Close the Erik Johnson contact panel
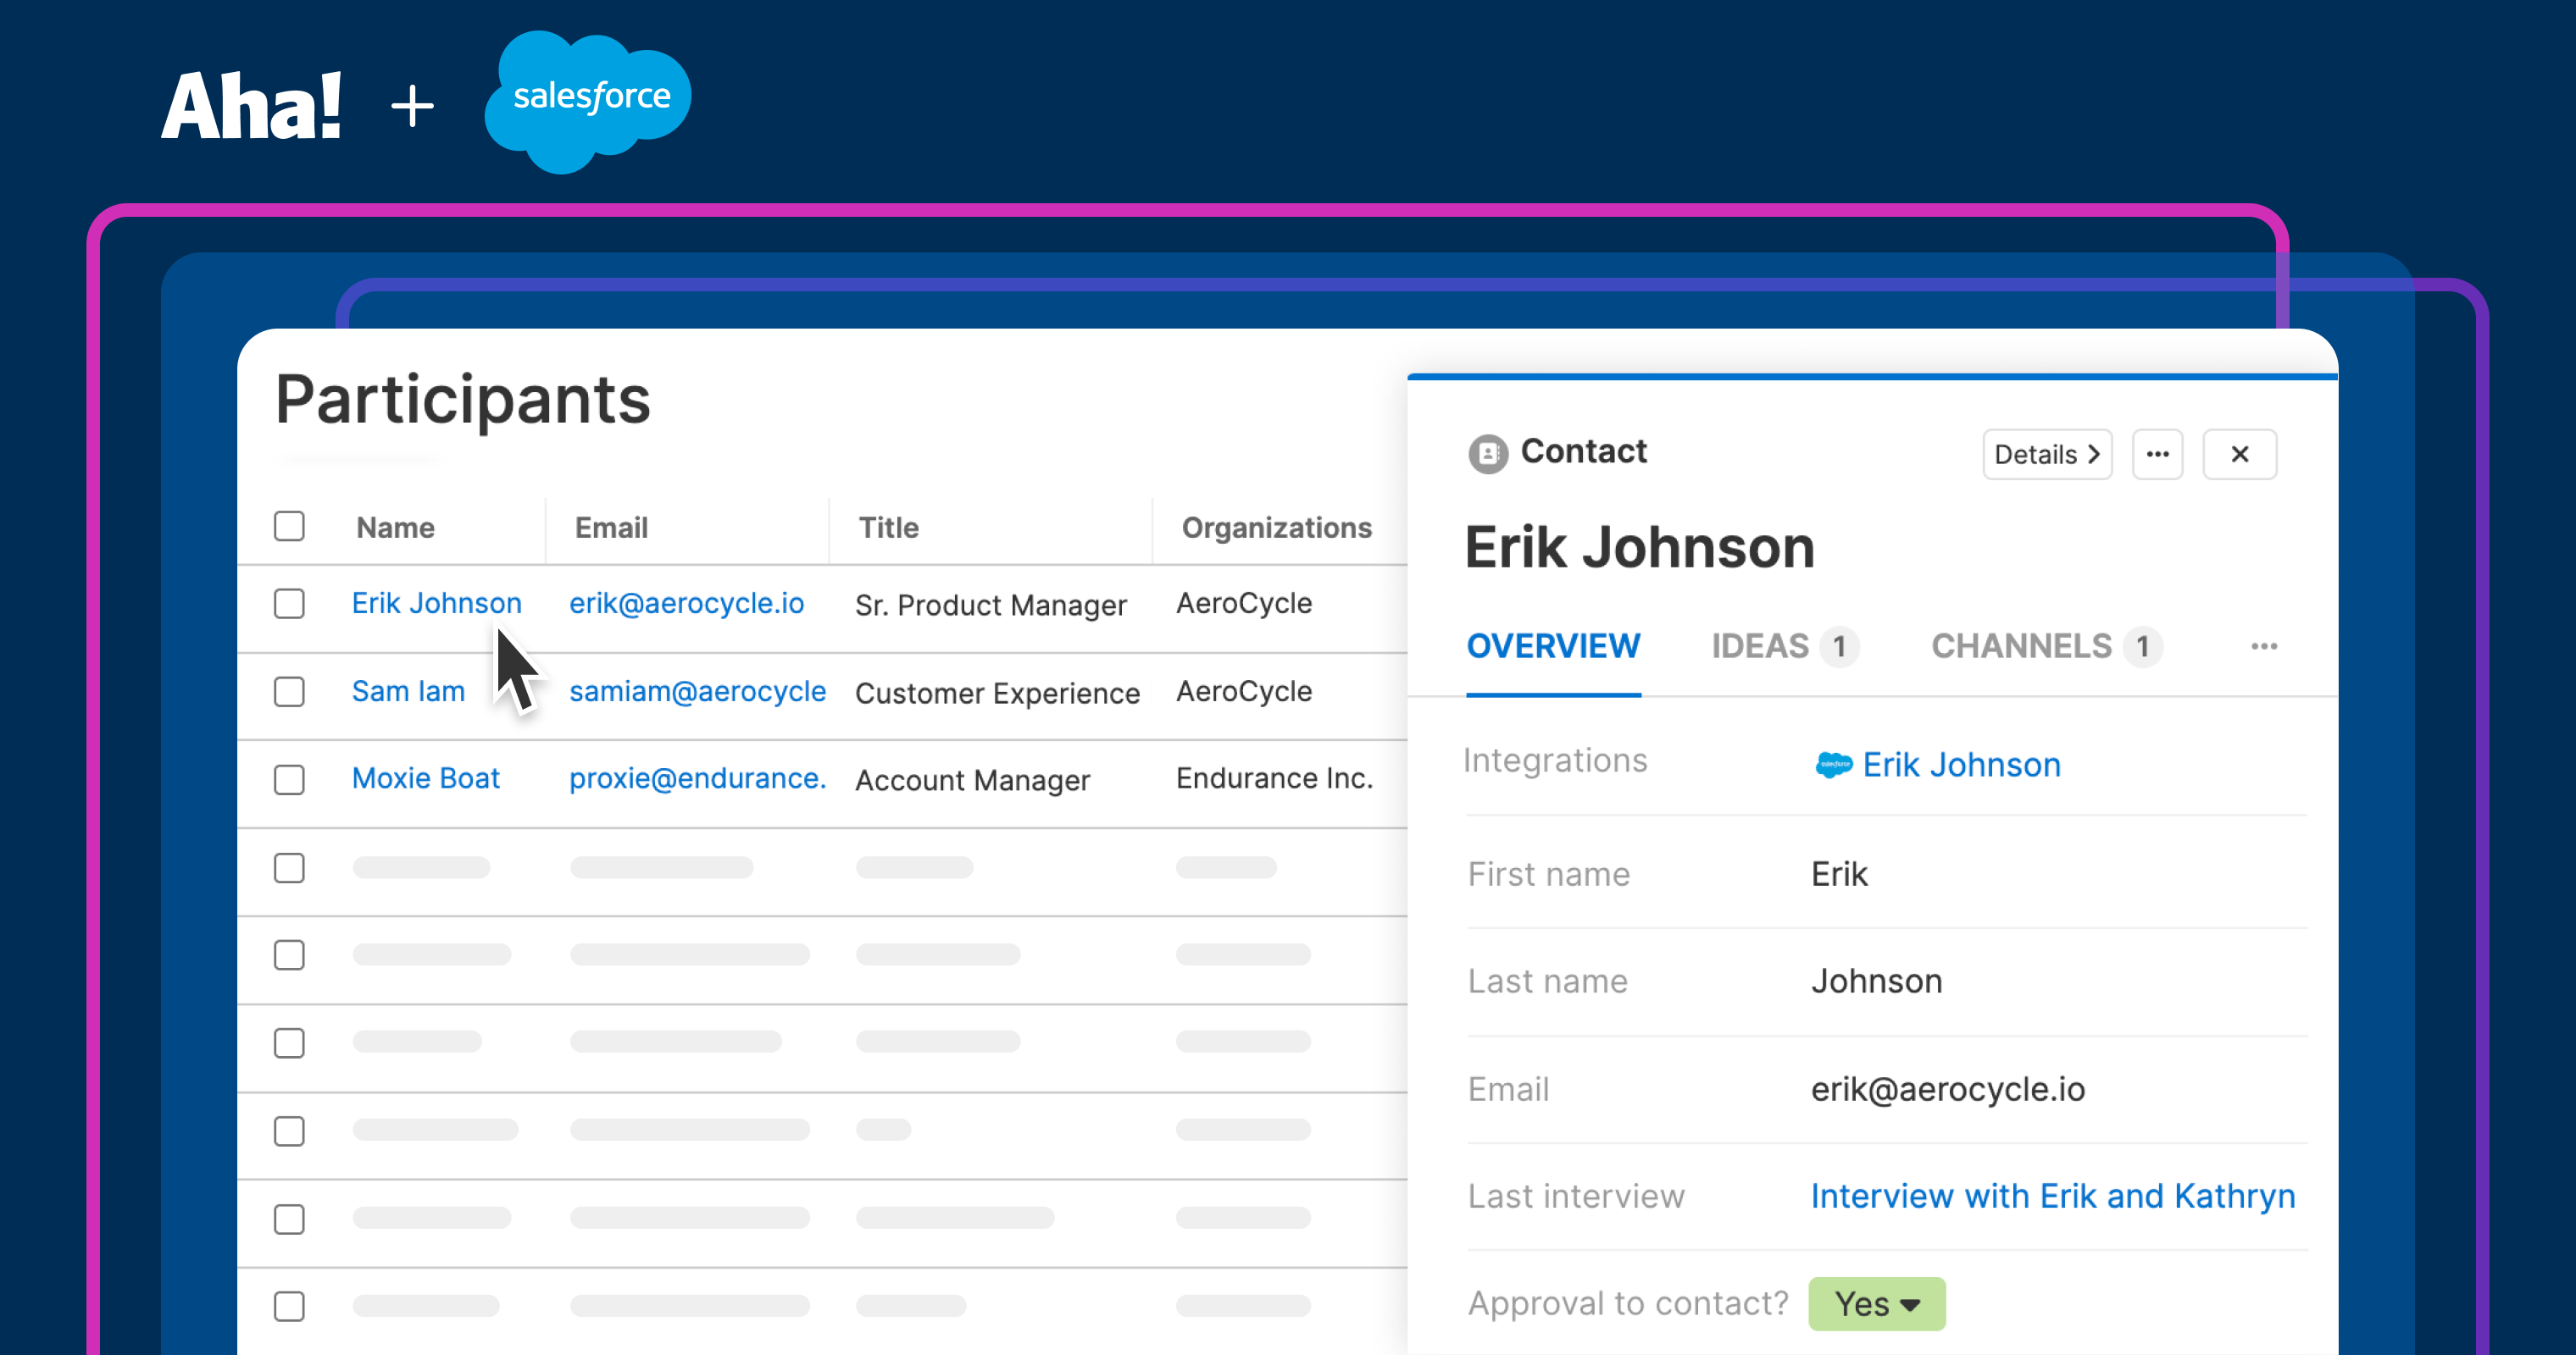 (x=2239, y=455)
